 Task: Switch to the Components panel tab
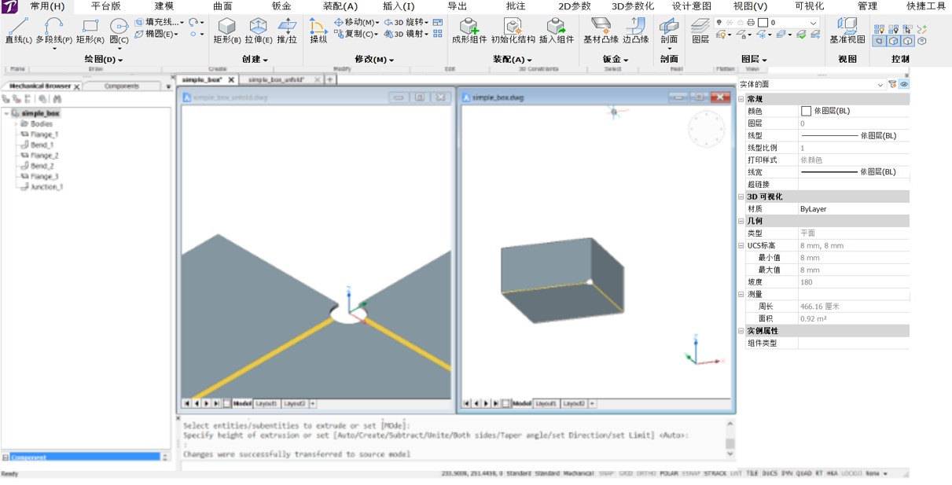point(122,86)
